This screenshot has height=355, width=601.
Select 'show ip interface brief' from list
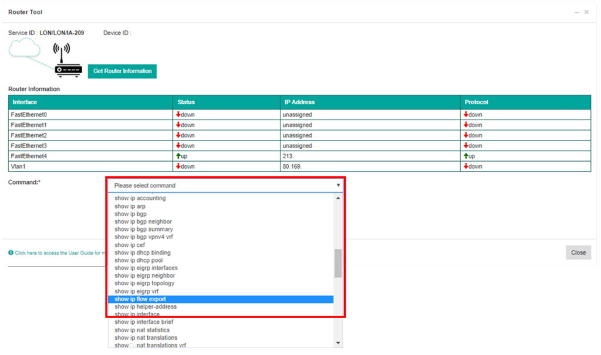coord(144,322)
